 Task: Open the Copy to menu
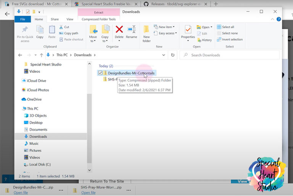(x=105, y=33)
